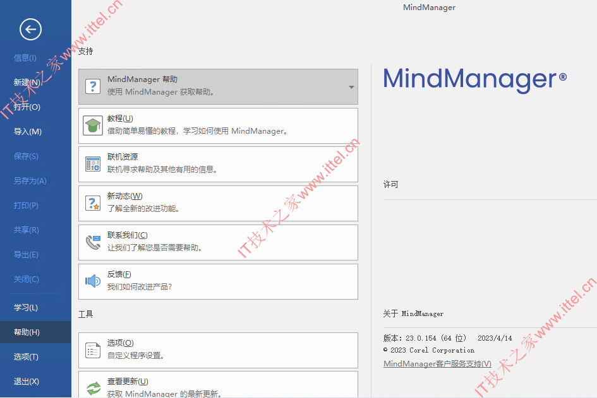This screenshot has height=398, width=597.
Task: Click the 2023 Corel Corporation copyright text
Action: (x=429, y=350)
